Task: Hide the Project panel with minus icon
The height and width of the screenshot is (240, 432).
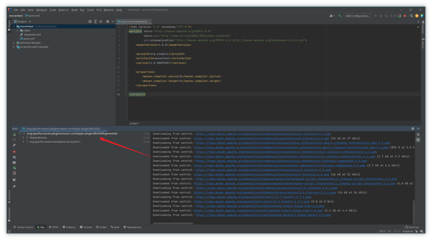Action: (113, 21)
